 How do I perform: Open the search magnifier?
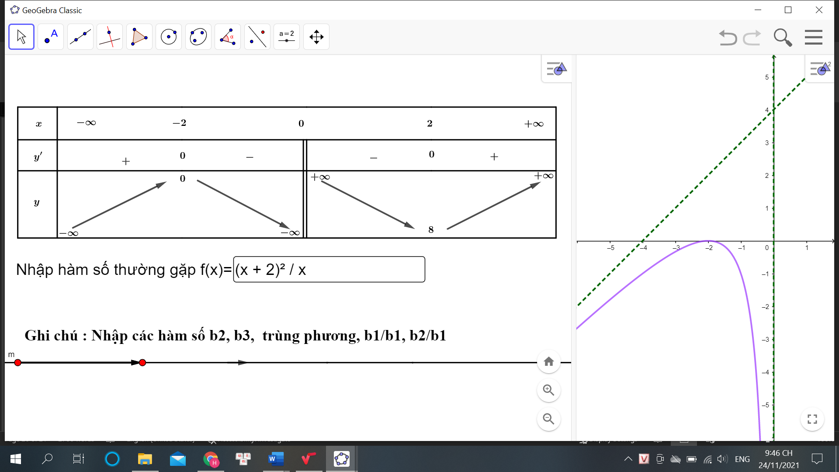pos(783,38)
